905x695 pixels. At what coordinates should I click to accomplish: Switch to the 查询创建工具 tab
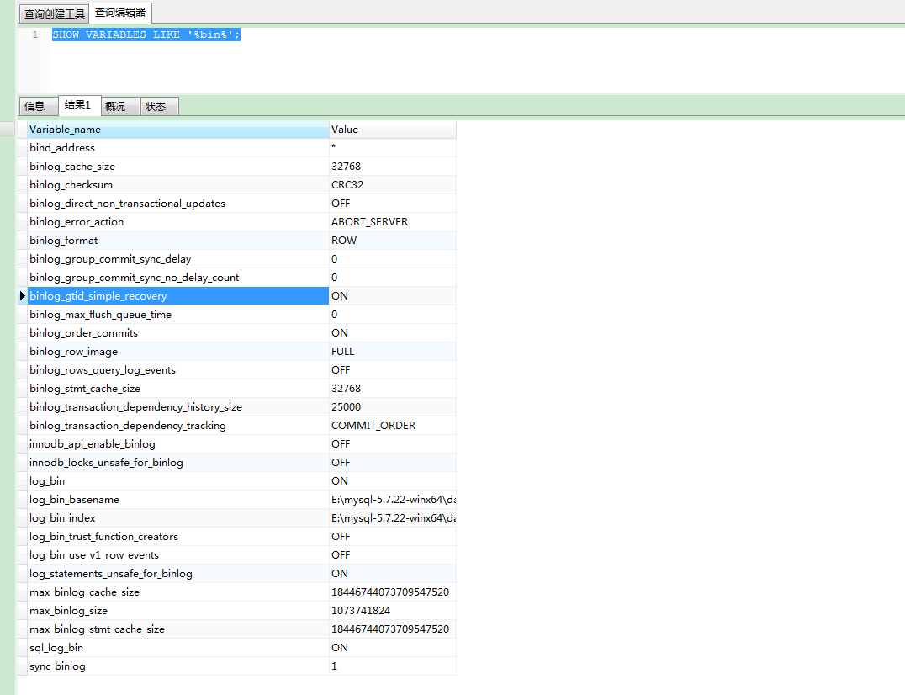[x=55, y=13]
